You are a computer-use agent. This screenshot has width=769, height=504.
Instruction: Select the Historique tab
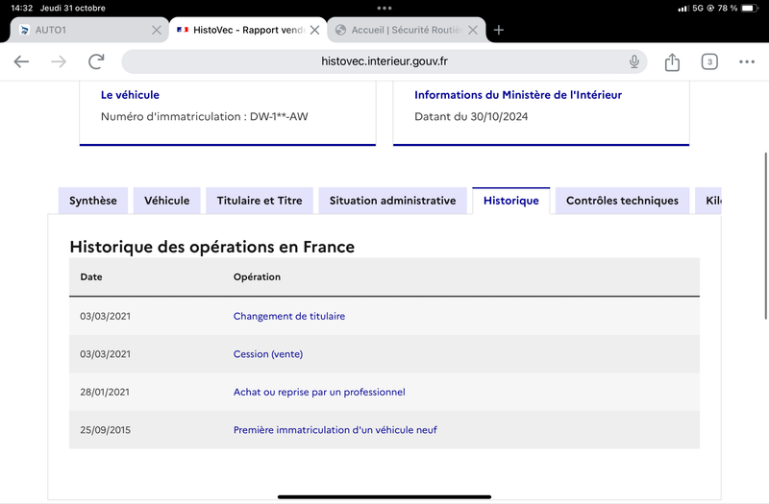(511, 201)
